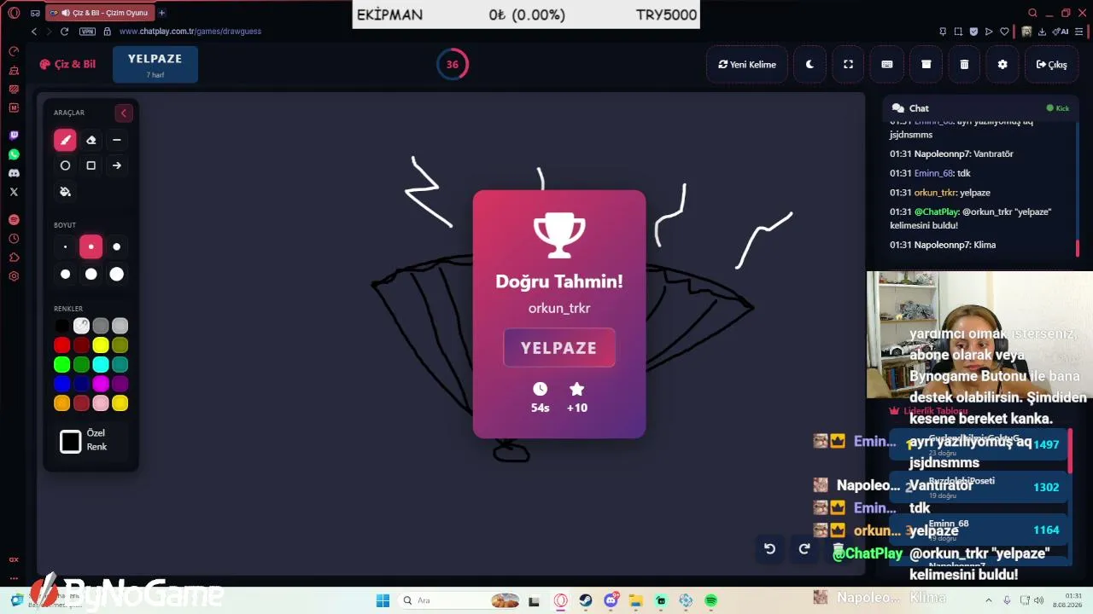Viewport: 1093px width, 614px height.
Task: Pick the square shape tool
Action: 91,165
